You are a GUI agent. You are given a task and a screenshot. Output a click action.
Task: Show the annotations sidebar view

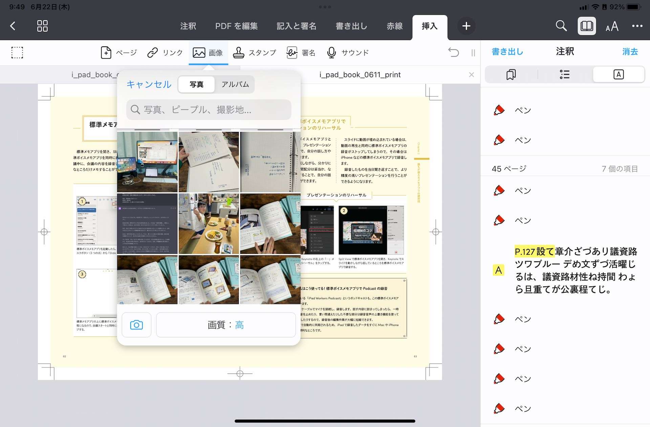coord(619,74)
